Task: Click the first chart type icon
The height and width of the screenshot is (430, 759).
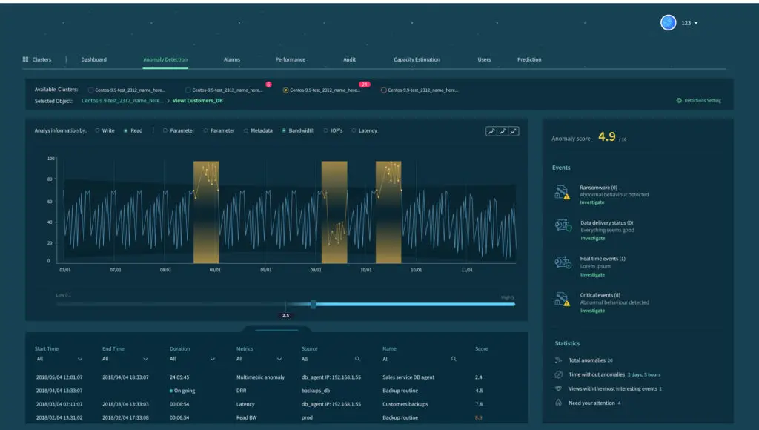Action: [491, 131]
